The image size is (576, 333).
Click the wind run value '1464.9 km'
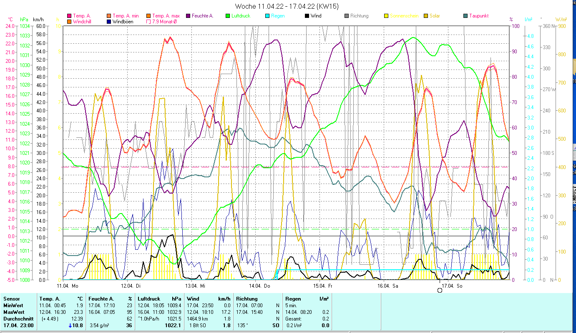click(197, 318)
